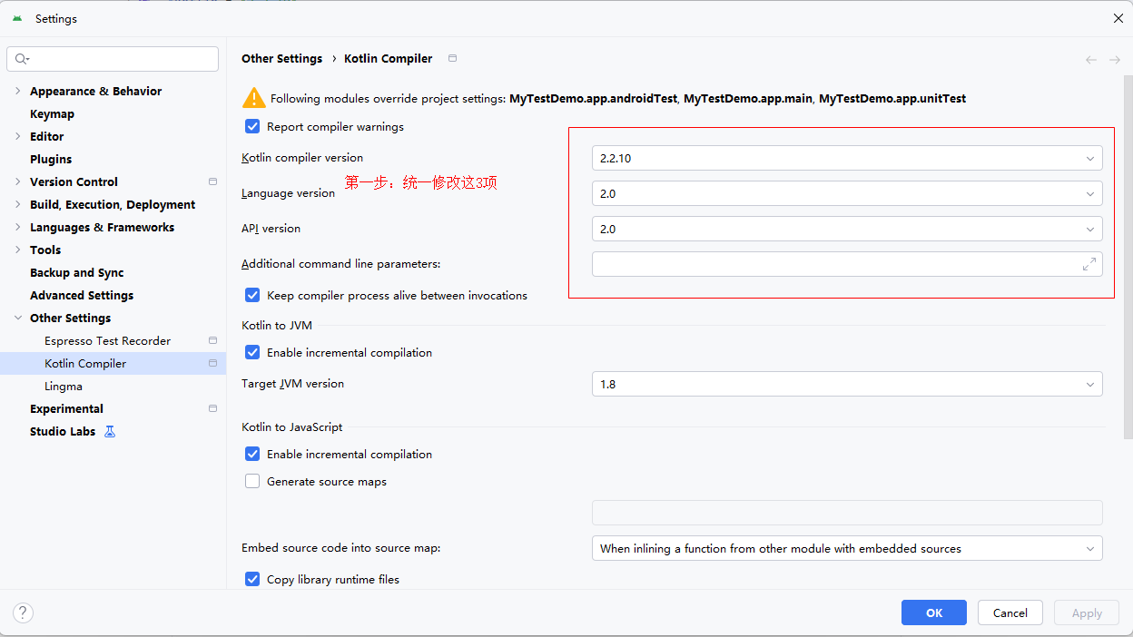
Task: Uncheck Keep compiler process alive between invocations
Action: pos(252,295)
